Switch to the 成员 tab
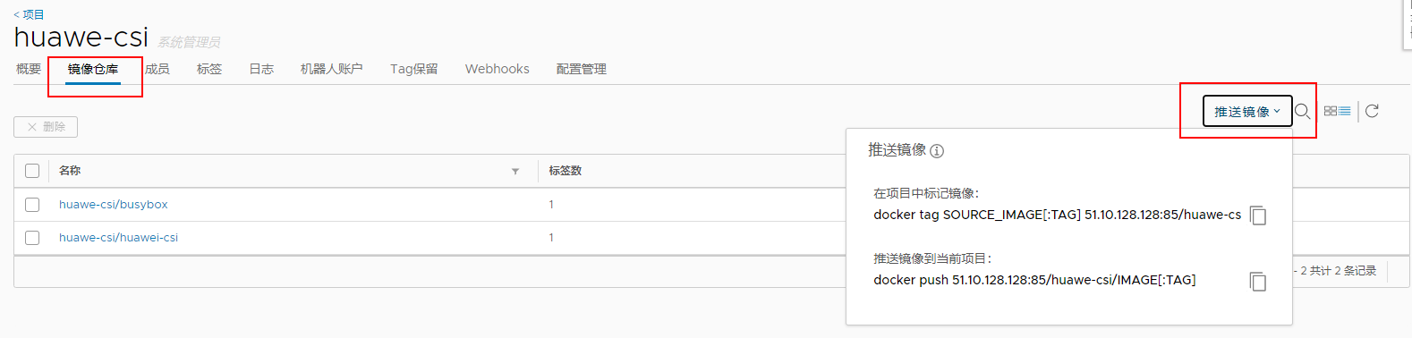This screenshot has height=338, width=1412. (157, 69)
